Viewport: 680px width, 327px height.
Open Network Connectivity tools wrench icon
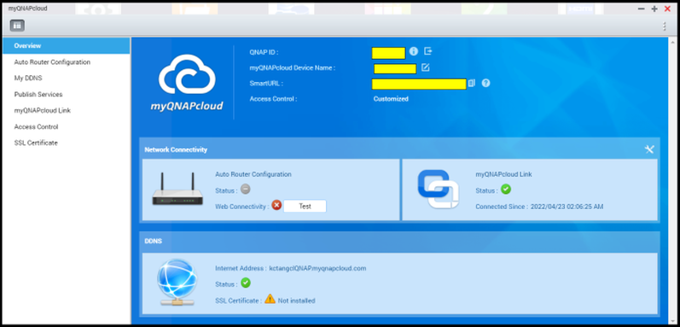coord(649,149)
